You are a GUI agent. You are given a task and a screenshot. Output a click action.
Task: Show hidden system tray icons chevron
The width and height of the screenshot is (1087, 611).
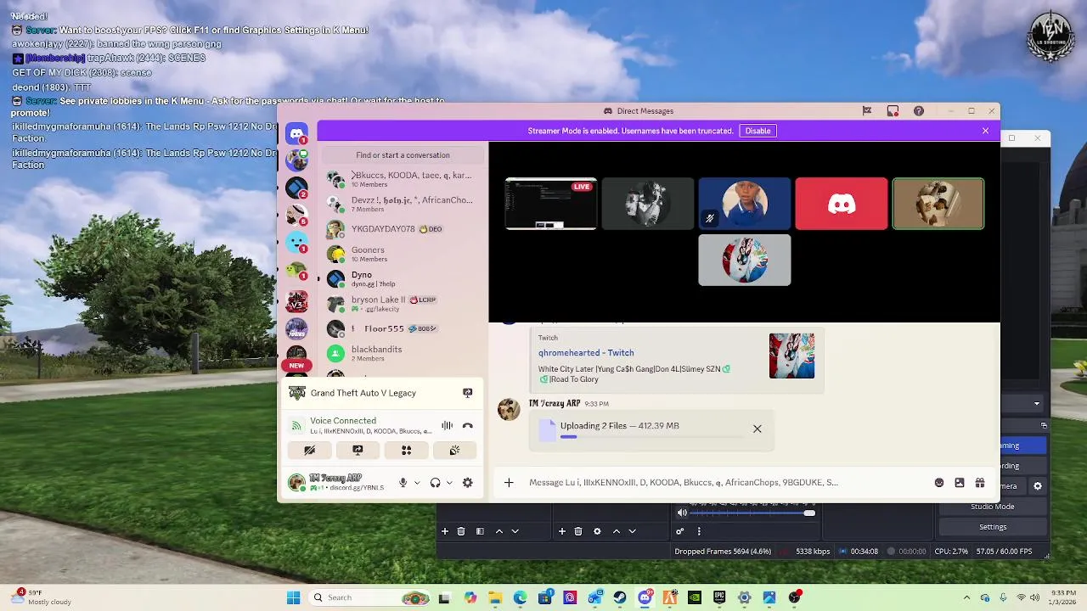pyautogui.click(x=966, y=597)
